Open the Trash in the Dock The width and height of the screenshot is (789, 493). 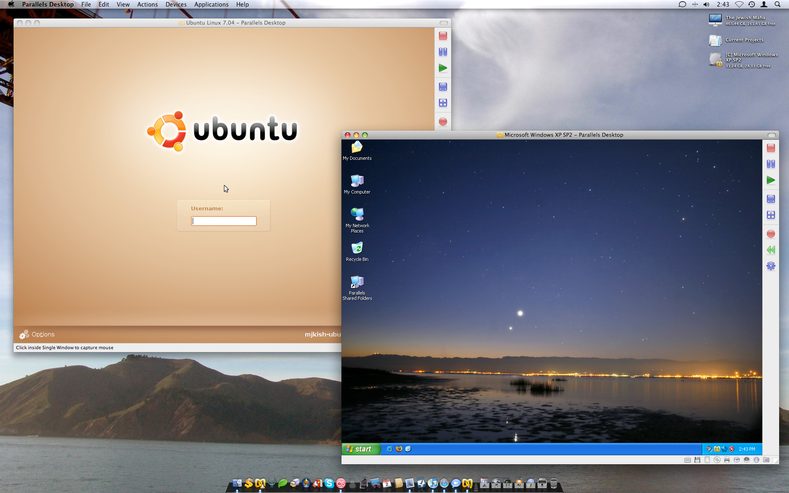(x=554, y=483)
